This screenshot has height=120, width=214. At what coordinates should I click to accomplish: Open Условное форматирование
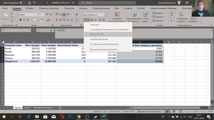click(x=117, y=17)
